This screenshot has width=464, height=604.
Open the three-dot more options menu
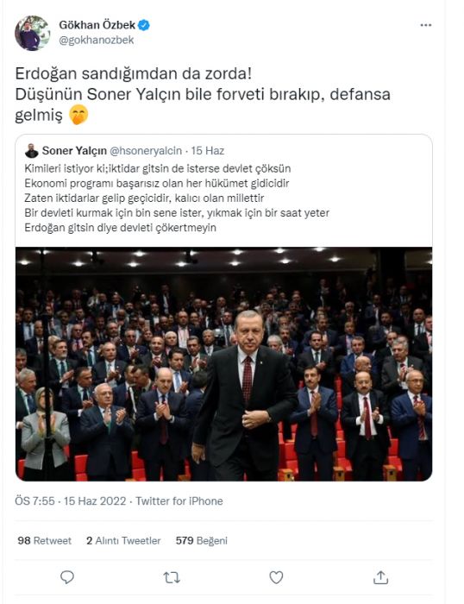[x=425, y=25]
